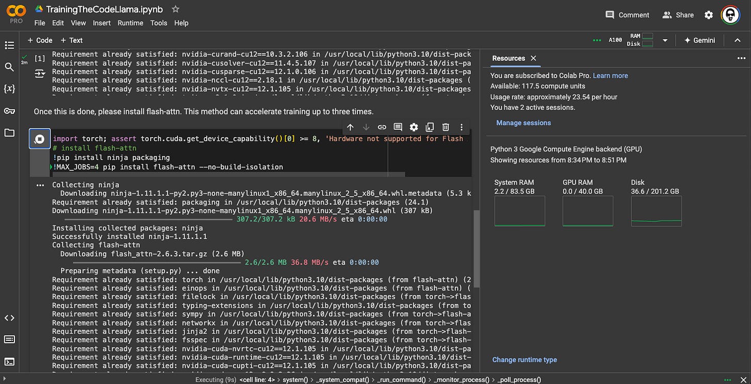751x384 pixels.
Task: Expand the runtime connection dropdown arrow
Action: [665, 40]
